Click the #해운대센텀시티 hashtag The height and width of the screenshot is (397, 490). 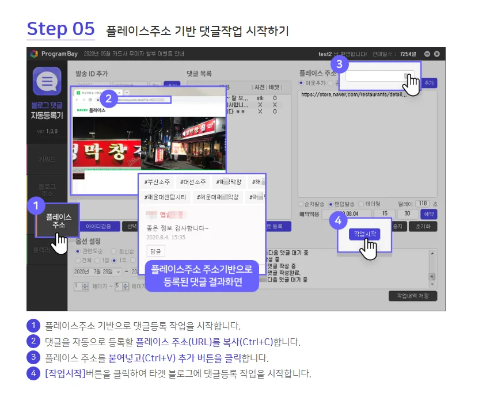(x=165, y=197)
